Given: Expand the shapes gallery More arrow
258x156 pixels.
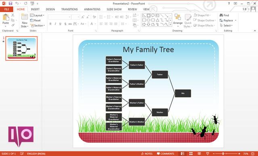Looking at the screenshot, I should pos(170,24).
